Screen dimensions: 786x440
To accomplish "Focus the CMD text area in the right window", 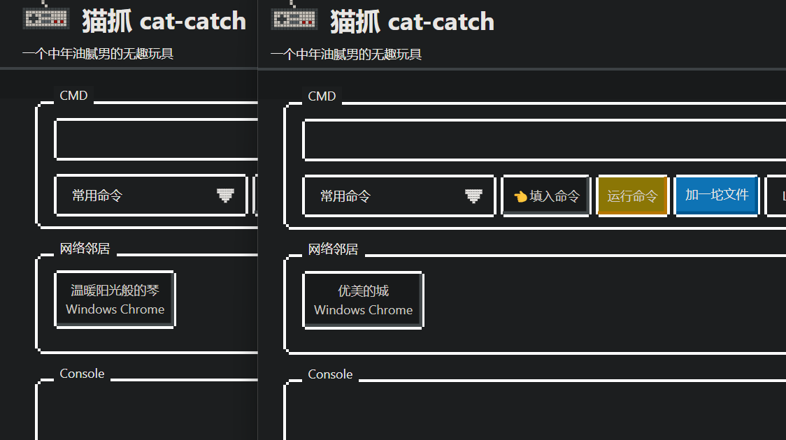I will pyautogui.click(x=544, y=140).
